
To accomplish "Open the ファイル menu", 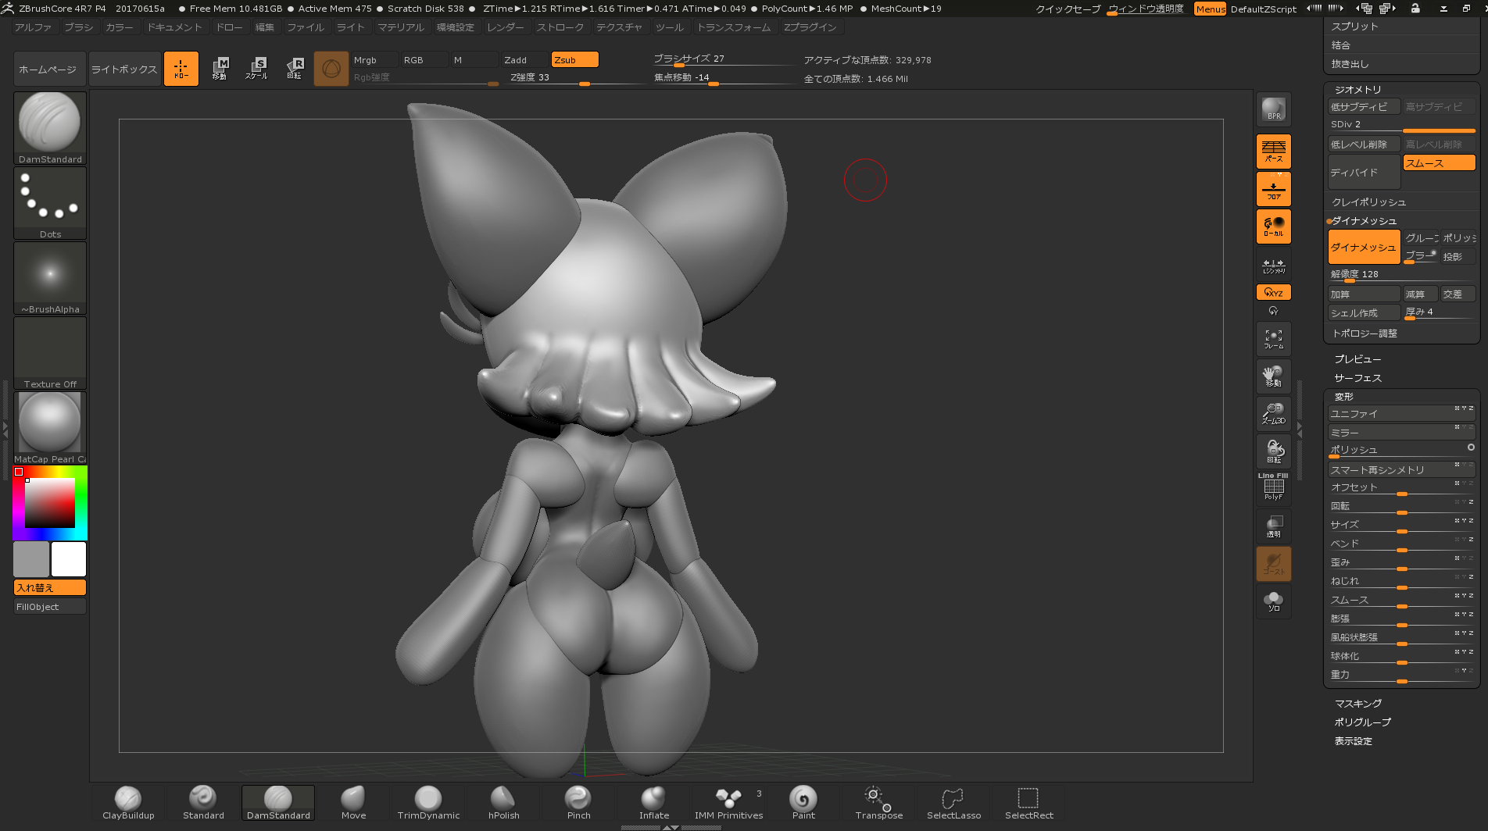I will pyautogui.click(x=305, y=27).
